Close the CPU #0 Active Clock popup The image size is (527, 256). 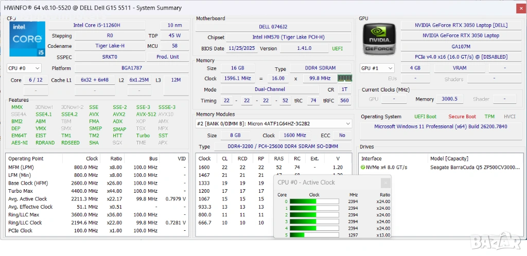pyautogui.click(x=384, y=182)
